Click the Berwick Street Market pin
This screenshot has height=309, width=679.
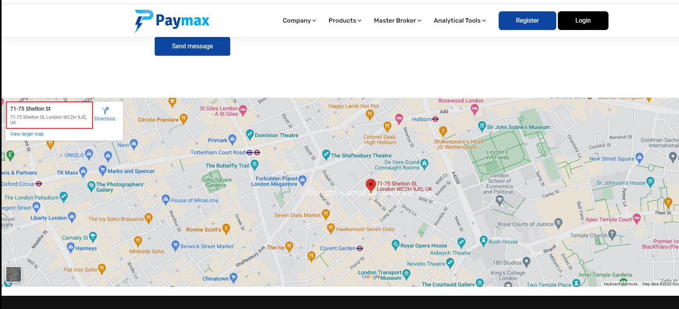tap(175, 245)
